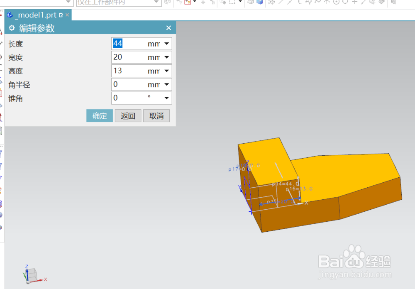Close the _model1.prt tab
Viewport: 415px width, 289px height.
[67, 15]
